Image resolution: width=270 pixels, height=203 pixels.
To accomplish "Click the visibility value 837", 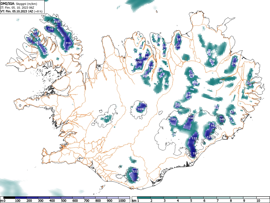I will (x=167, y=84).
